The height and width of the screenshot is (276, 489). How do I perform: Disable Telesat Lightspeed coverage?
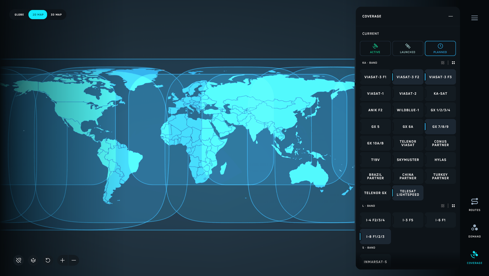[408, 193]
